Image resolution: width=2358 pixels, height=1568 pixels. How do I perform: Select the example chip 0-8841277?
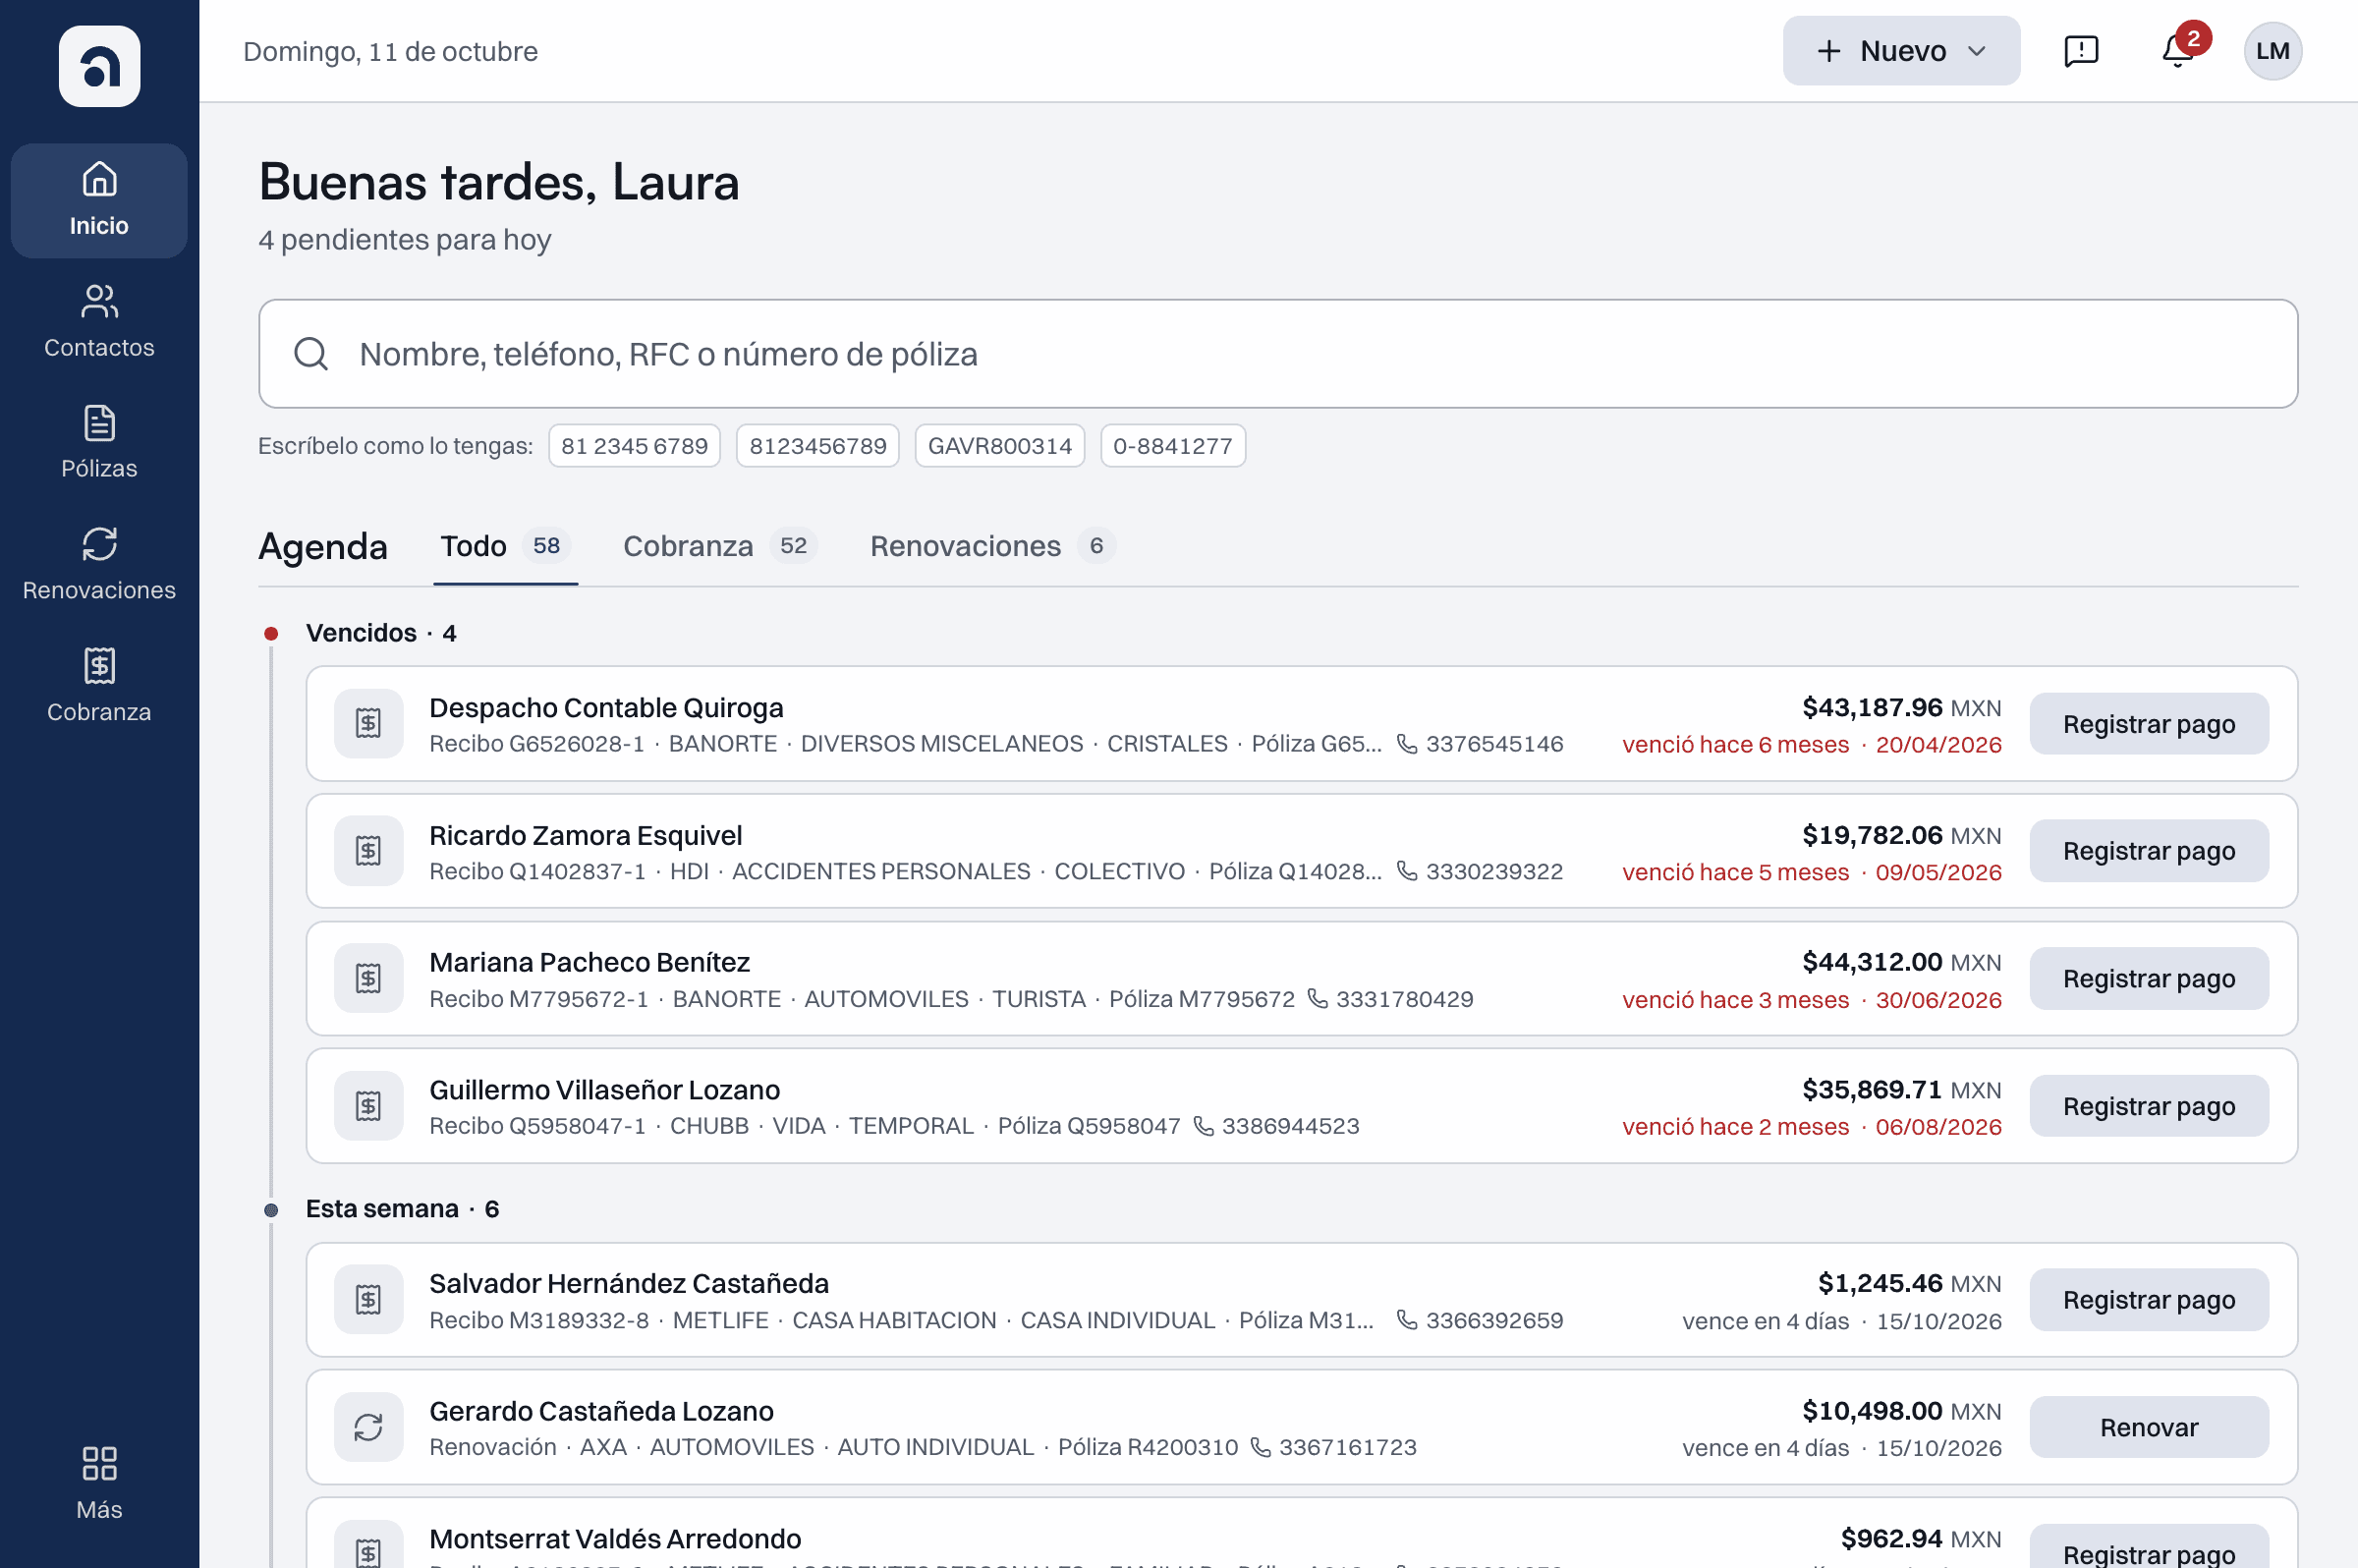coord(1172,446)
